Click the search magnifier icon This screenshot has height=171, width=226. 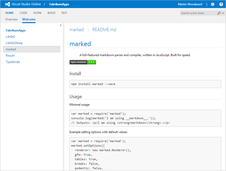point(219,13)
